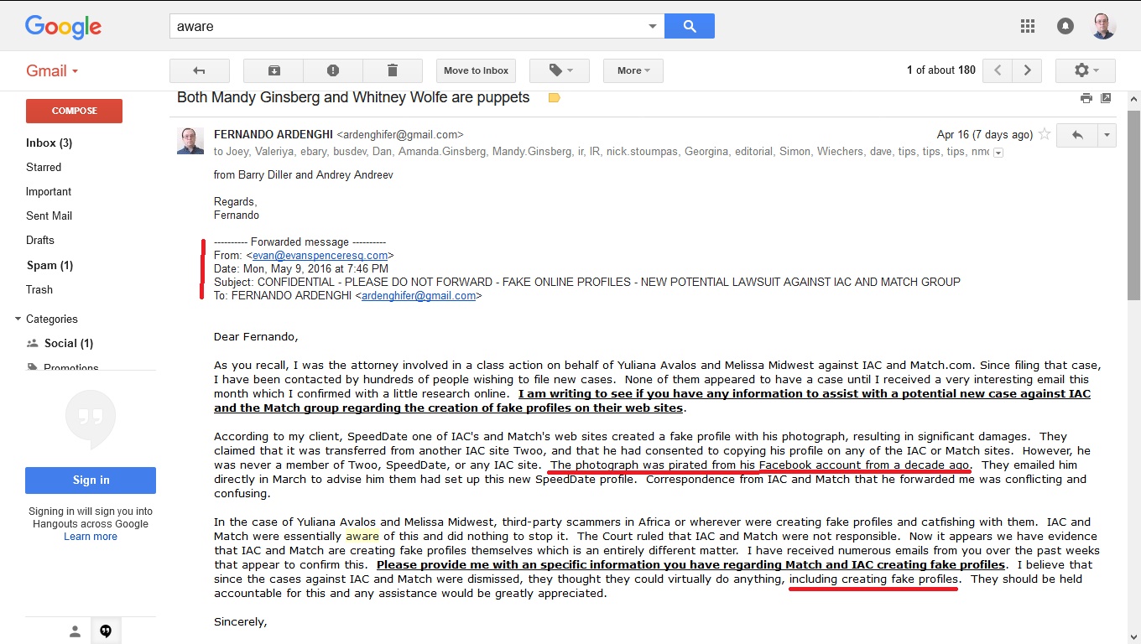Click the blue search button
Screen dimensions: 1141x644
[690, 26]
